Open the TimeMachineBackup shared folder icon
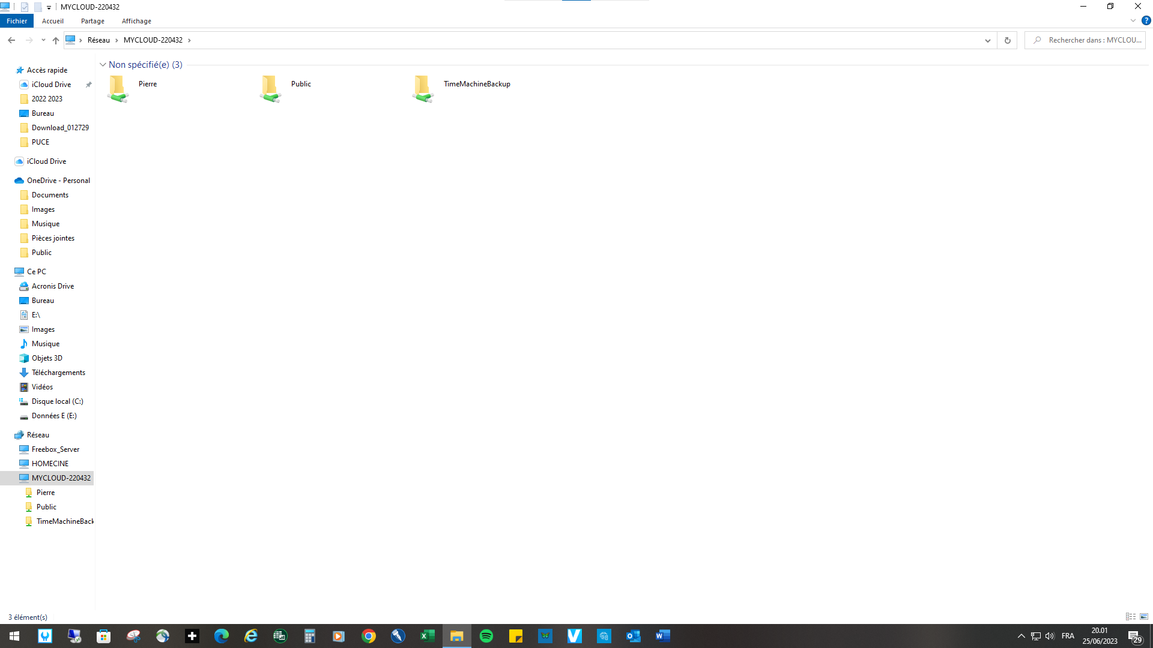Image resolution: width=1153 pixels, height=648 pixels. [x=423, y=88]
